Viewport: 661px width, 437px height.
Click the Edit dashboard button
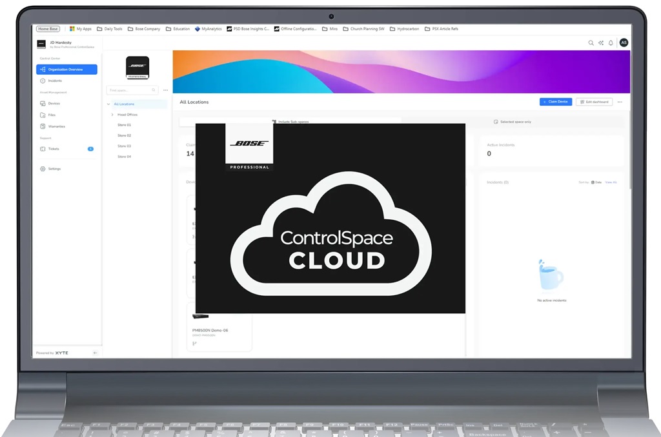coord(594,102)
